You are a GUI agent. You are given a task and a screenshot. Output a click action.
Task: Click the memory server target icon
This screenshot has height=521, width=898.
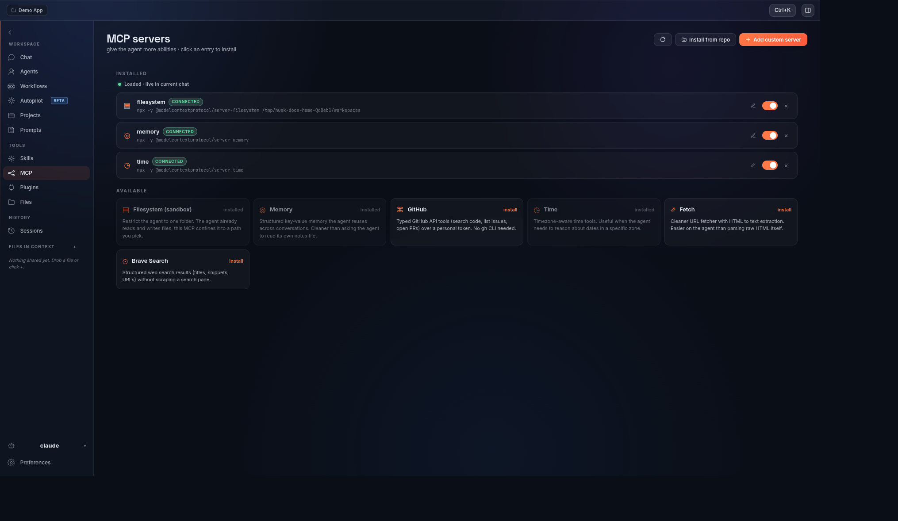[x=127, y=136]
